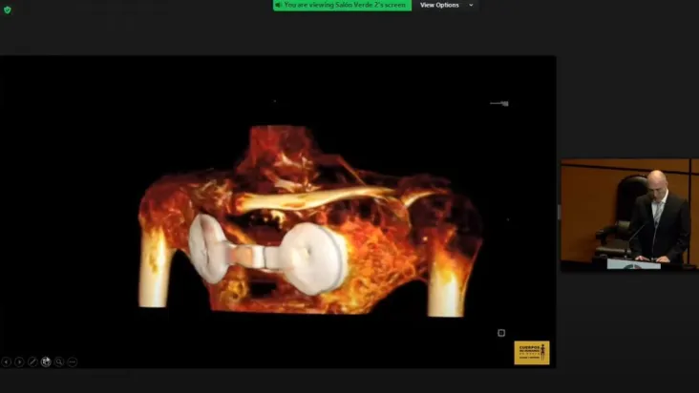Open the View Options dropdown
This screenshot has width=699, height=393.
tap(446, 5)
